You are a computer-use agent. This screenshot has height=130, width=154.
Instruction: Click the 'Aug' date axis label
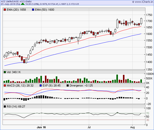pyautogui.click(x=132, y=127)
